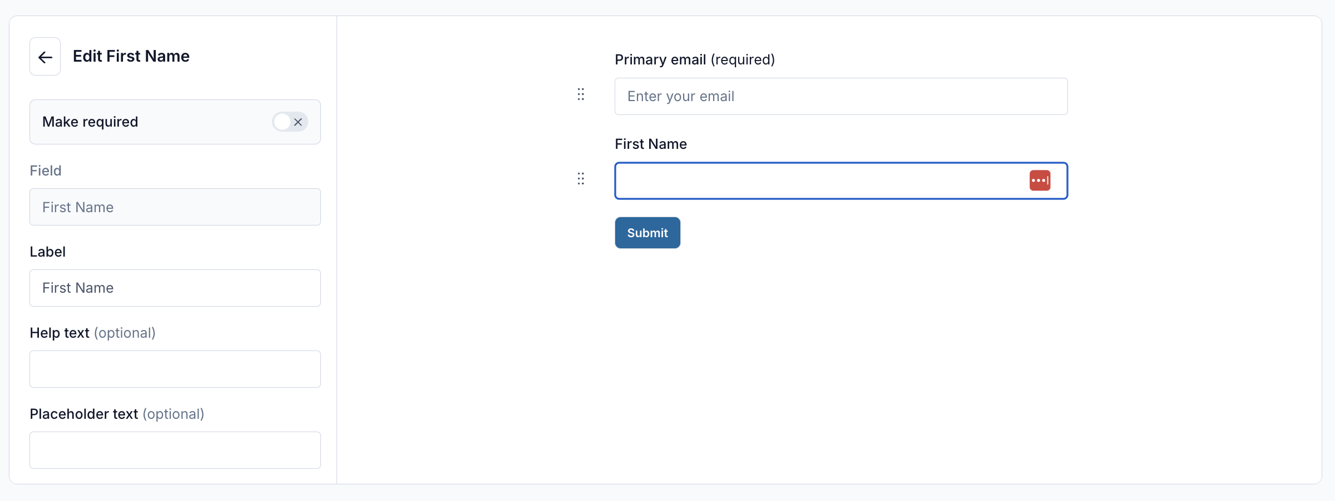Click the Make required label text
Image resolution: width=1335 pixels, height=501 pixels.
90,122
